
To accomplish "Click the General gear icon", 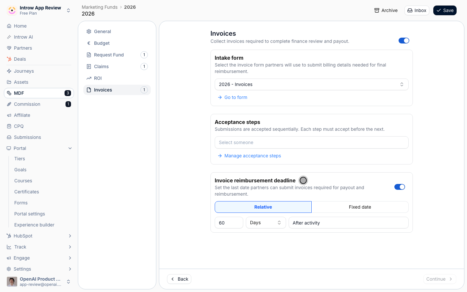I will click(89, 31).
